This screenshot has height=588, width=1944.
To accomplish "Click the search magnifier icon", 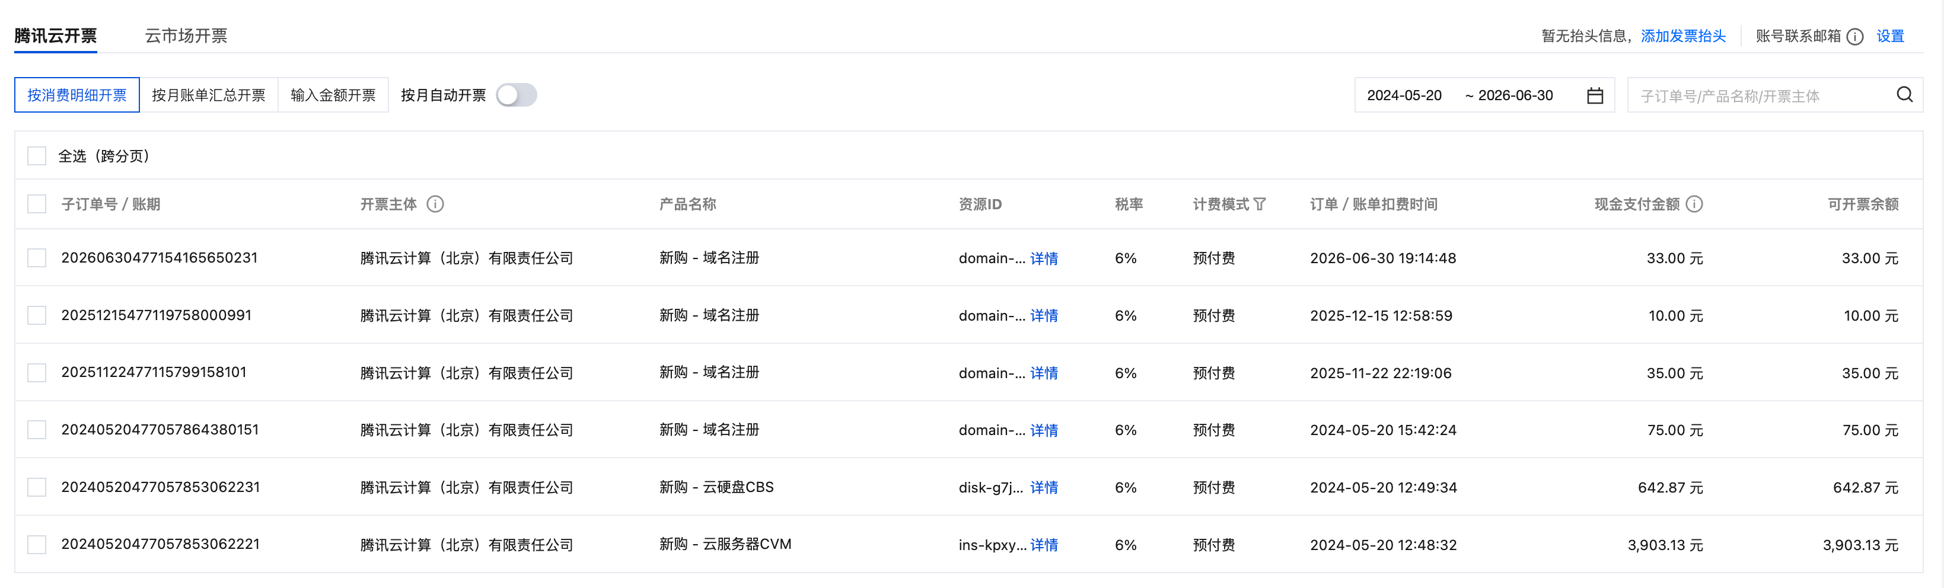I will [1905, 95].
